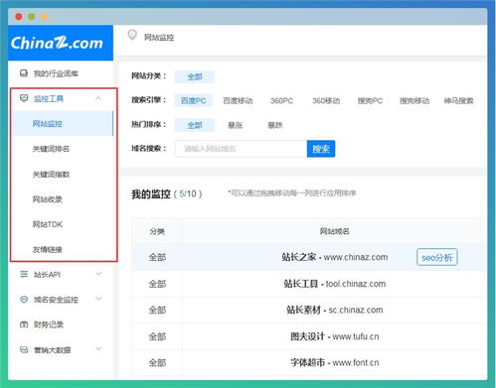
Task: Click the 图大设计 - www.tufu.cn row
Action: [309, 336]
